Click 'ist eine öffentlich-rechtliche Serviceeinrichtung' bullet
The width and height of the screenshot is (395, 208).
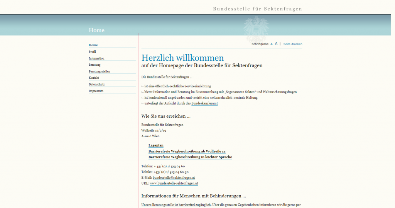tap(177, 86)
